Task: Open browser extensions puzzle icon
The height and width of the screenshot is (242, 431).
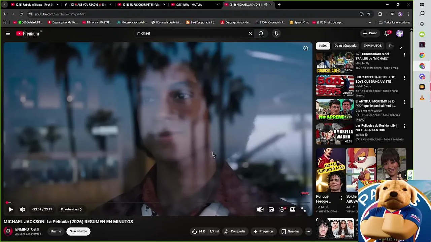Action: pyautogui.click(x=380, y=14)
